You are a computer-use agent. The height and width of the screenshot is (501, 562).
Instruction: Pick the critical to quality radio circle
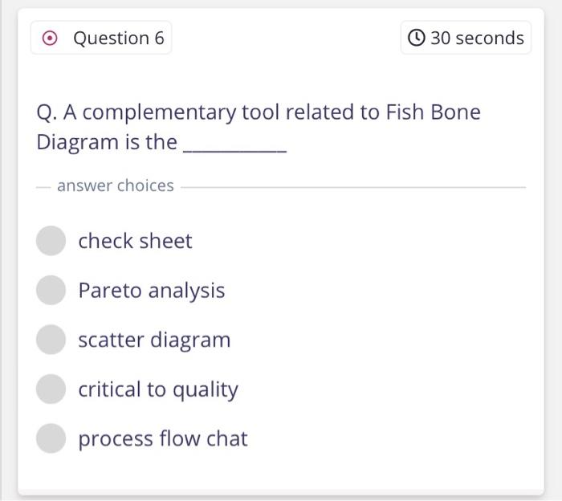point(51,389)
